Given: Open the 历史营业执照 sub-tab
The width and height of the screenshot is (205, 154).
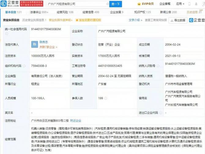Looking at the screenshot, I should [34, 20].
